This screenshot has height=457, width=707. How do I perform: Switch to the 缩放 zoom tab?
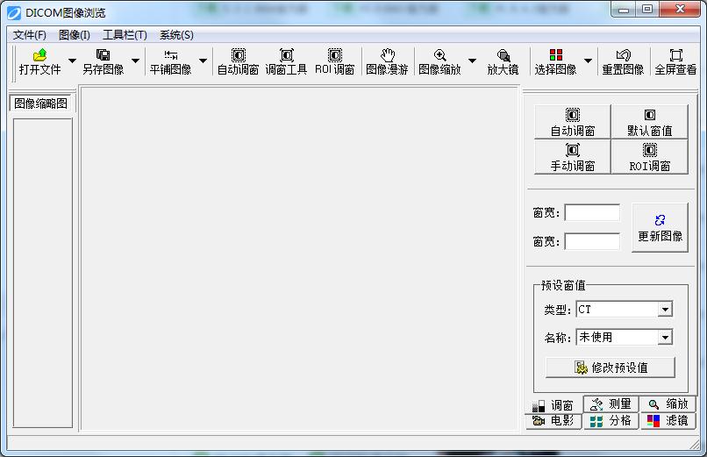point(668,403)
